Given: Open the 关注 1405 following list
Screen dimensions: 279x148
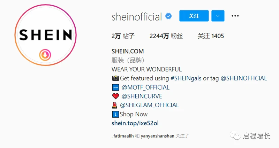Looking at the screenshot, I should click(x=211, y=36).
